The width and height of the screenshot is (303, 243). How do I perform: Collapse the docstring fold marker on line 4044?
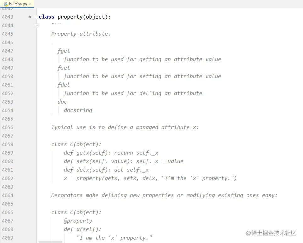tap(36, 25)
